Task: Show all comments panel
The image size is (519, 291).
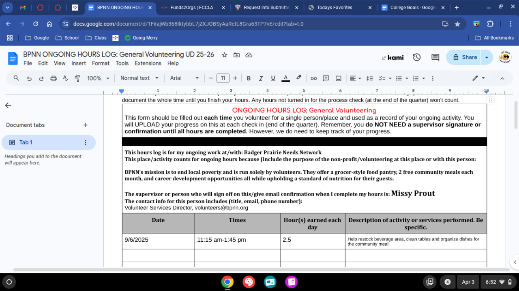Action: click(435, 57)
